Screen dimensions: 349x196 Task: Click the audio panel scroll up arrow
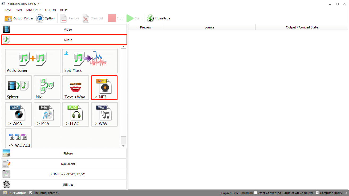(x=123, y=47)
